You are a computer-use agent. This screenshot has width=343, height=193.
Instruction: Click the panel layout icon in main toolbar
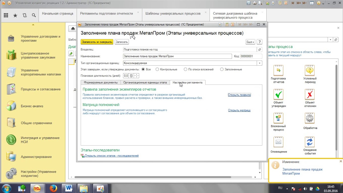coord(312,3)
